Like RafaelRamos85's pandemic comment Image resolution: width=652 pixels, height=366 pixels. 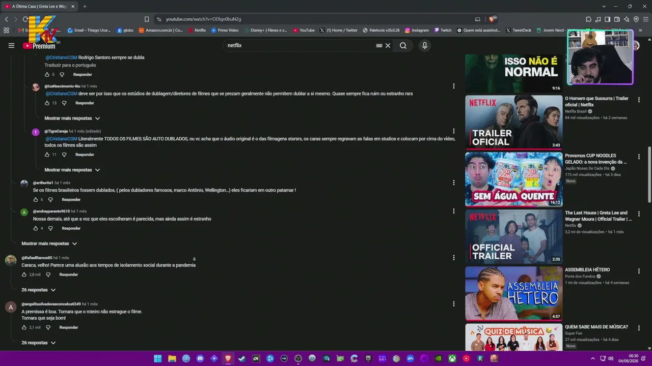pyautogui.click(x=24, y=274)
